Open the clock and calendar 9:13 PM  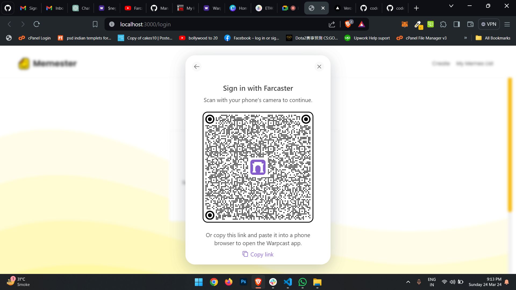(x=485, y=282)
